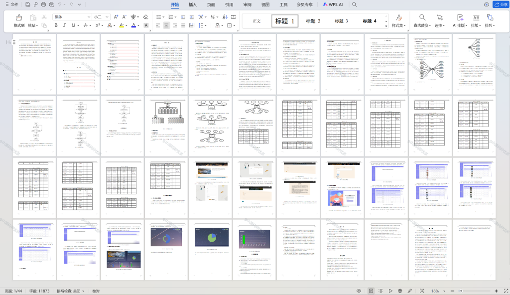Click the print icon in quick access bar
510x295 pixels.
click(43, 4)
